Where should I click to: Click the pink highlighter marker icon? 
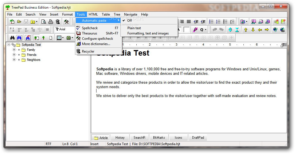point(195,30)
